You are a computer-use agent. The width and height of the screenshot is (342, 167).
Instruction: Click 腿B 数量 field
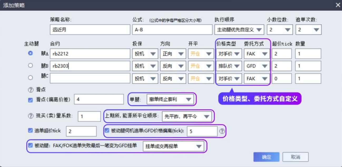point(308,66)
